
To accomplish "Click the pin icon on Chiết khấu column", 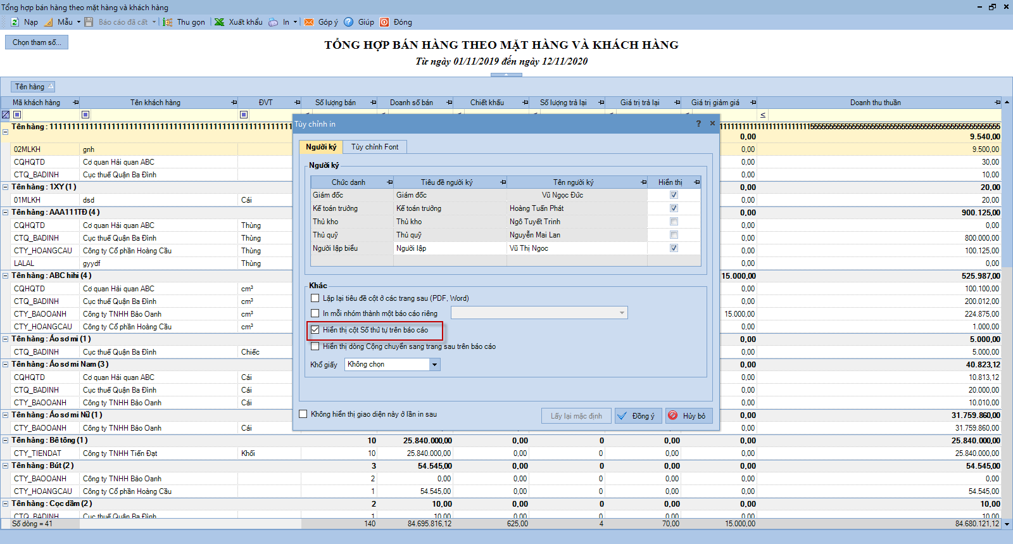I will [x=525, y=103].
